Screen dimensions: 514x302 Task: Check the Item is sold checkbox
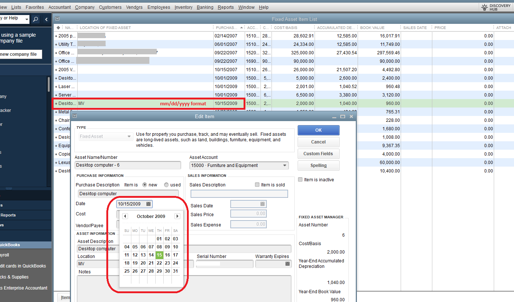257,185
